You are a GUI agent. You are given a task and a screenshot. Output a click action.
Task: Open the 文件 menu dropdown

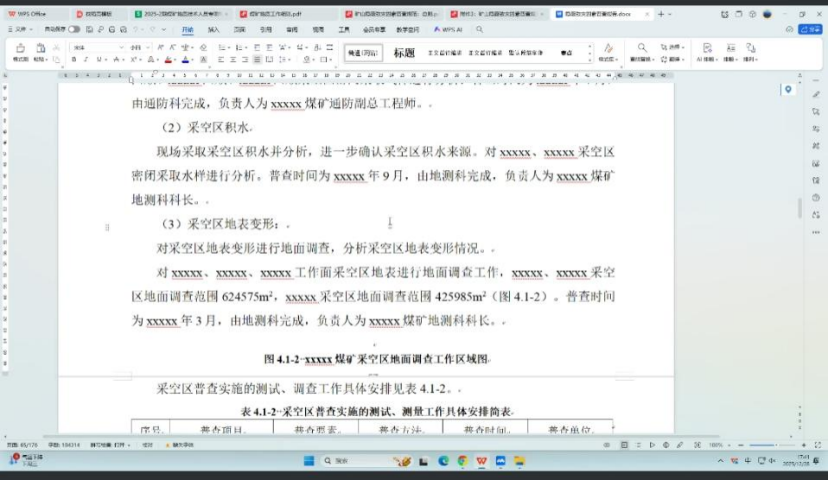(17, 29)
